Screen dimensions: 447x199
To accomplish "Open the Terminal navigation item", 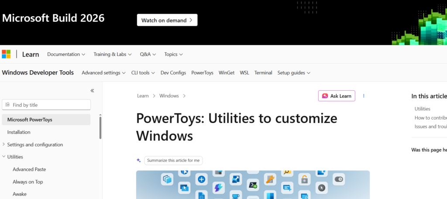I will [x=263, y=73].
